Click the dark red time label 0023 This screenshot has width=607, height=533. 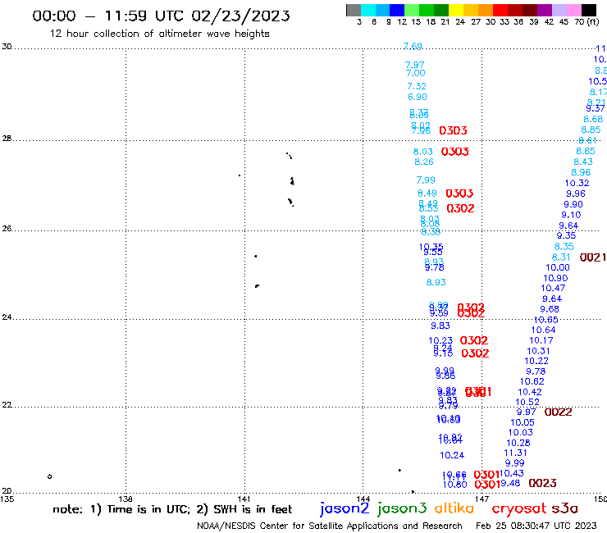(x=543, y=483)
